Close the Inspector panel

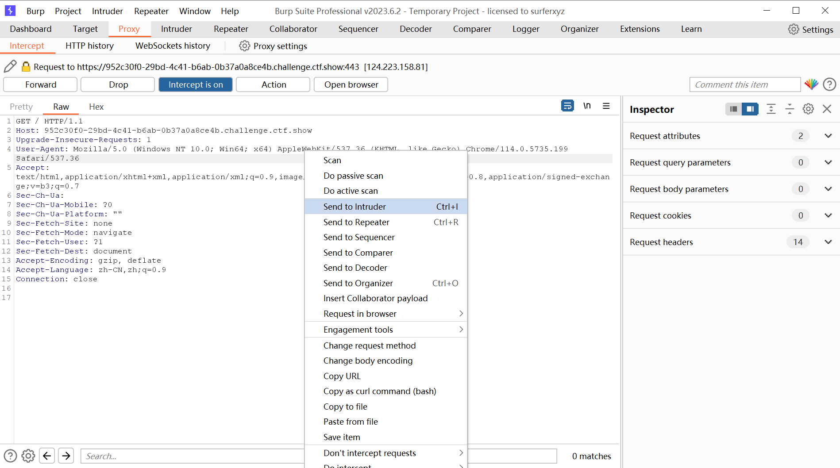click(827, 109)
